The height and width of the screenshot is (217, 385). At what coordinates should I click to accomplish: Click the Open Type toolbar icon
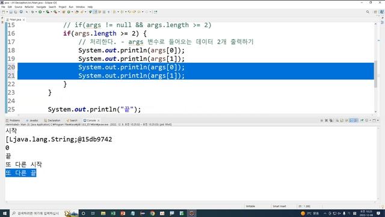tap(77, 12)
